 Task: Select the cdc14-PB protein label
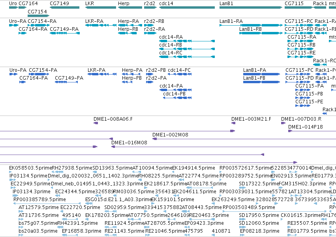tap(175, 94)
